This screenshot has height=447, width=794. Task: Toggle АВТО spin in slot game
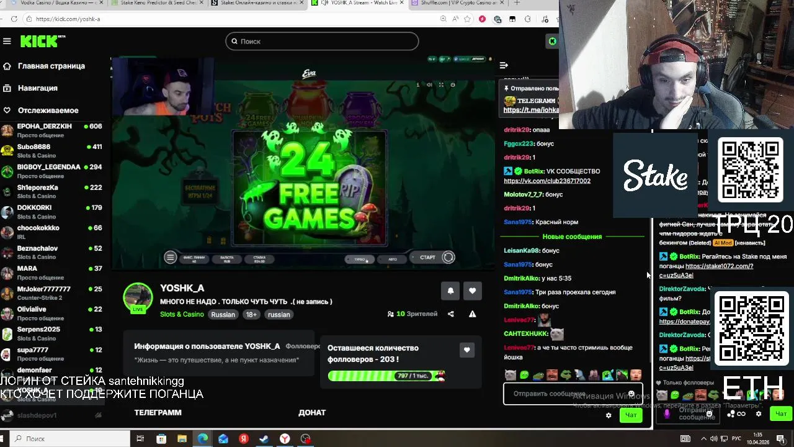point(392,259)
